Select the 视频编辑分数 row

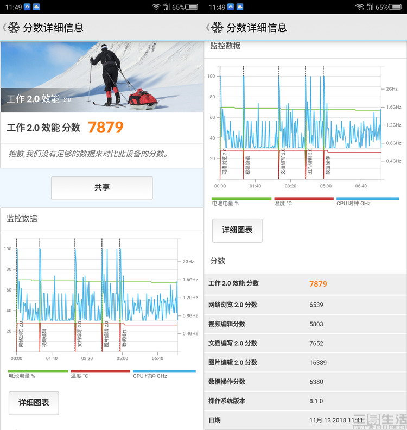click(x=305, y=324)
